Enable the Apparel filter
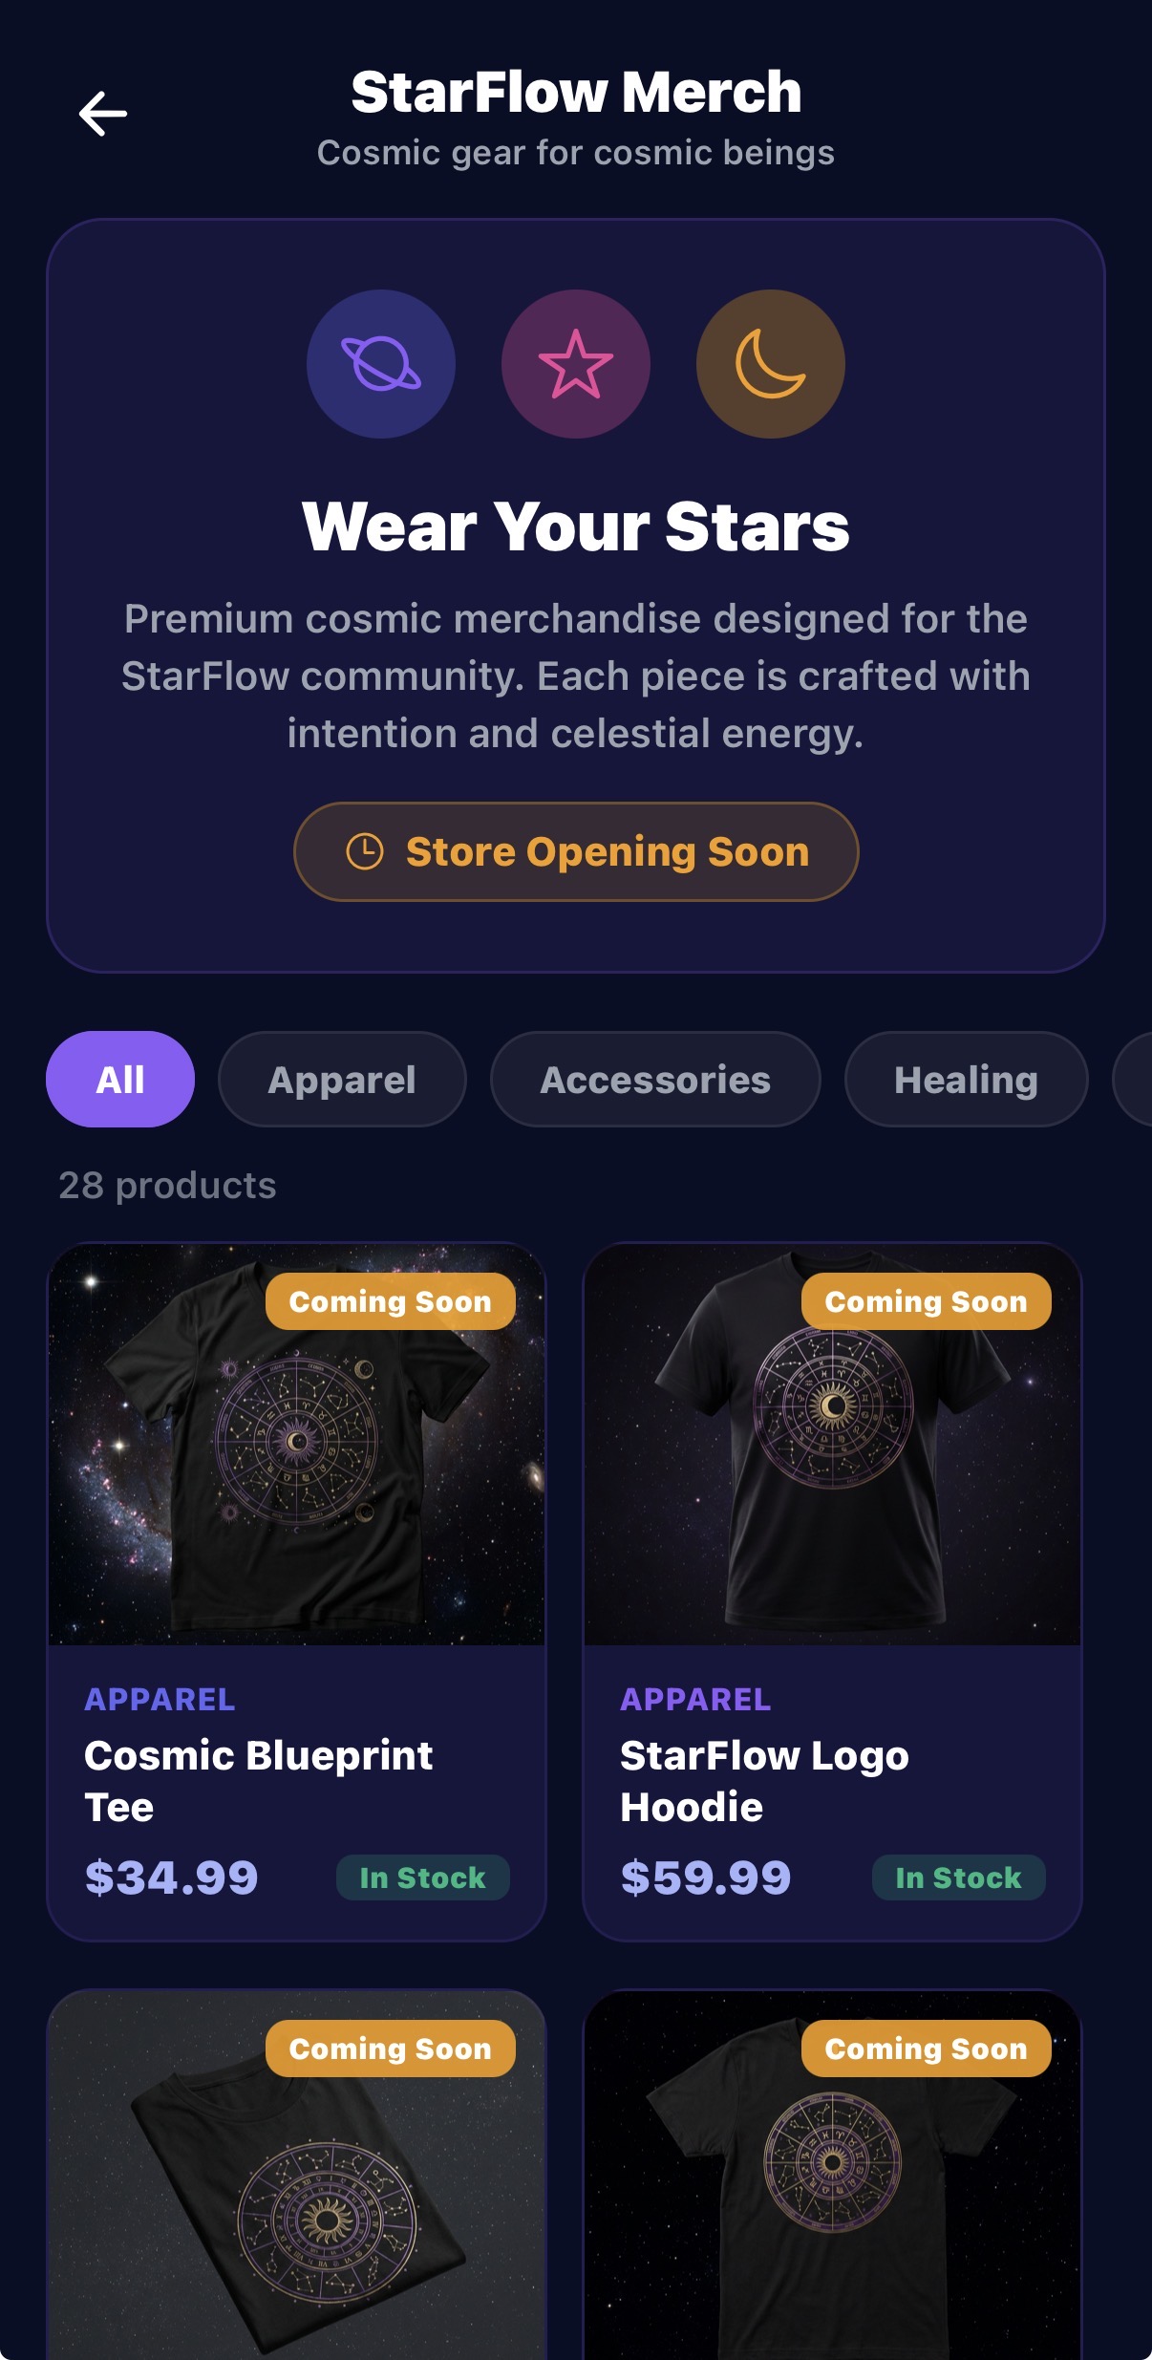 341,1079
